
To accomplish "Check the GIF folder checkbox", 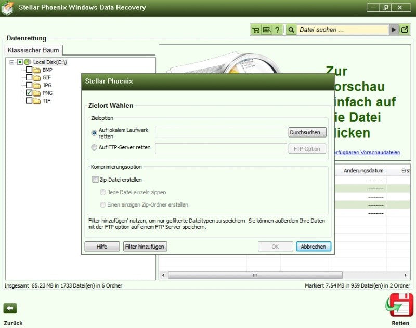I will coord(29,77).
